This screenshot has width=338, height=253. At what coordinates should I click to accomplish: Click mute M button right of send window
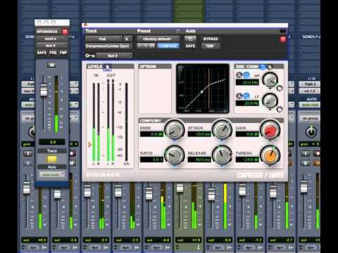[x=73, y=163]
